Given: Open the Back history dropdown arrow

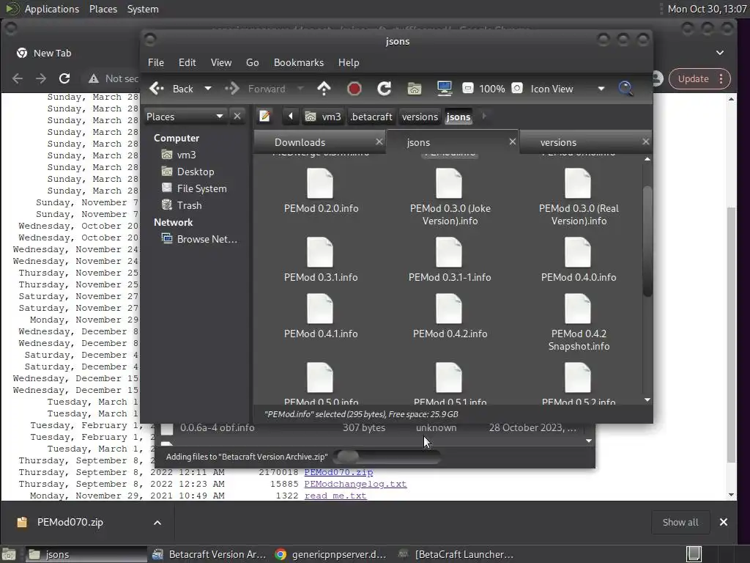Looking at the screenshot, I should coord(207,89).
